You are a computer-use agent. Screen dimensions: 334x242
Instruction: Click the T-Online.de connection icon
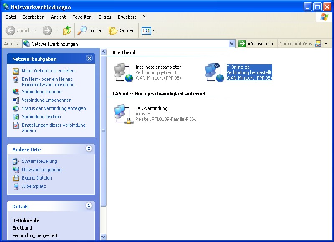[x=214, y=72]
